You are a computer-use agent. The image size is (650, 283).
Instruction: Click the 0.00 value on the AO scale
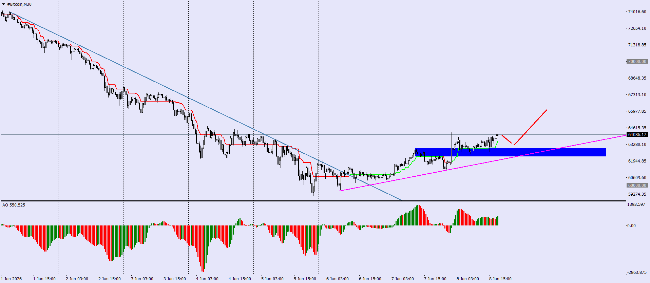click(x=631, y=225)
